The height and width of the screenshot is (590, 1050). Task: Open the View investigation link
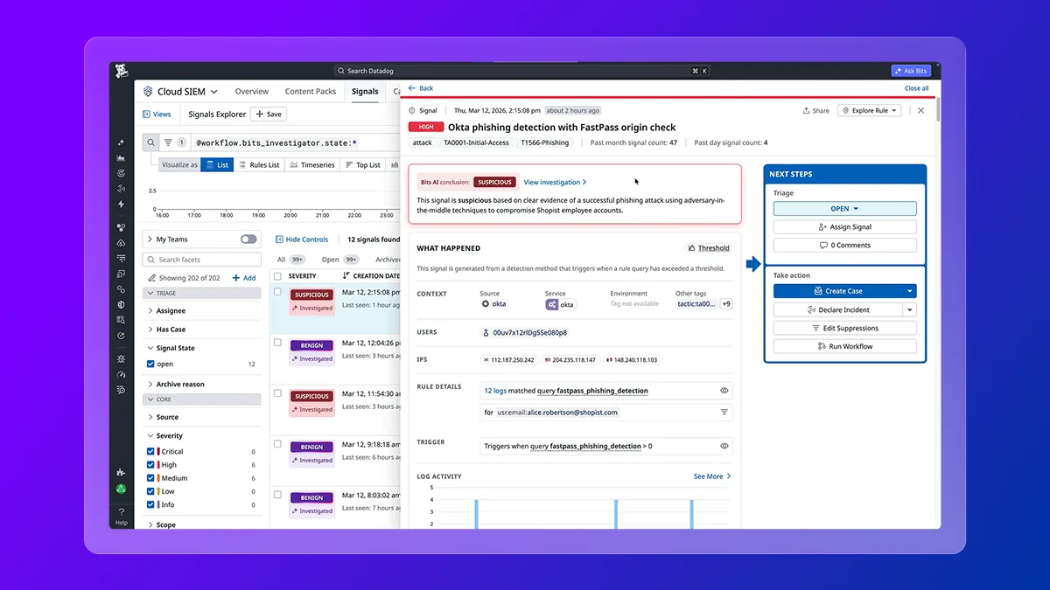pos(555,182)
